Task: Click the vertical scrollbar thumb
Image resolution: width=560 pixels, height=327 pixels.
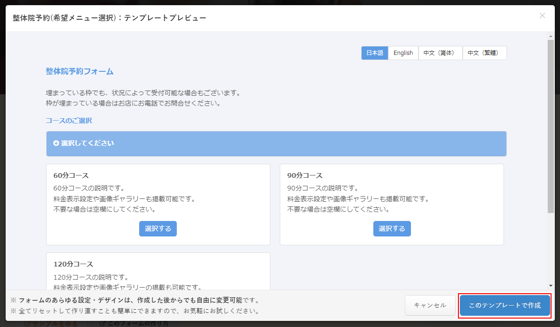Action: [x=551, y=127]
